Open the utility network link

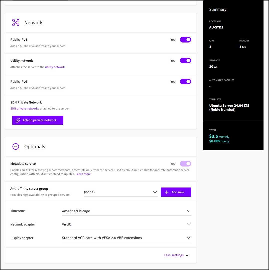coord(55,67)
